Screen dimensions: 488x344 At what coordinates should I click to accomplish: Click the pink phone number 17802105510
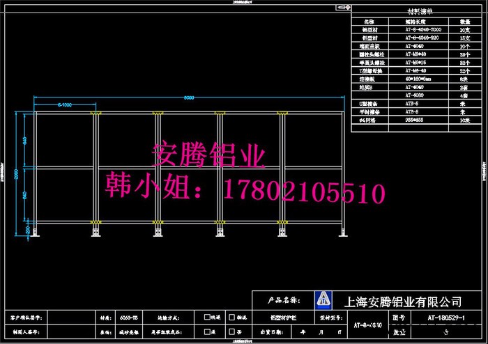click(303, 189)
